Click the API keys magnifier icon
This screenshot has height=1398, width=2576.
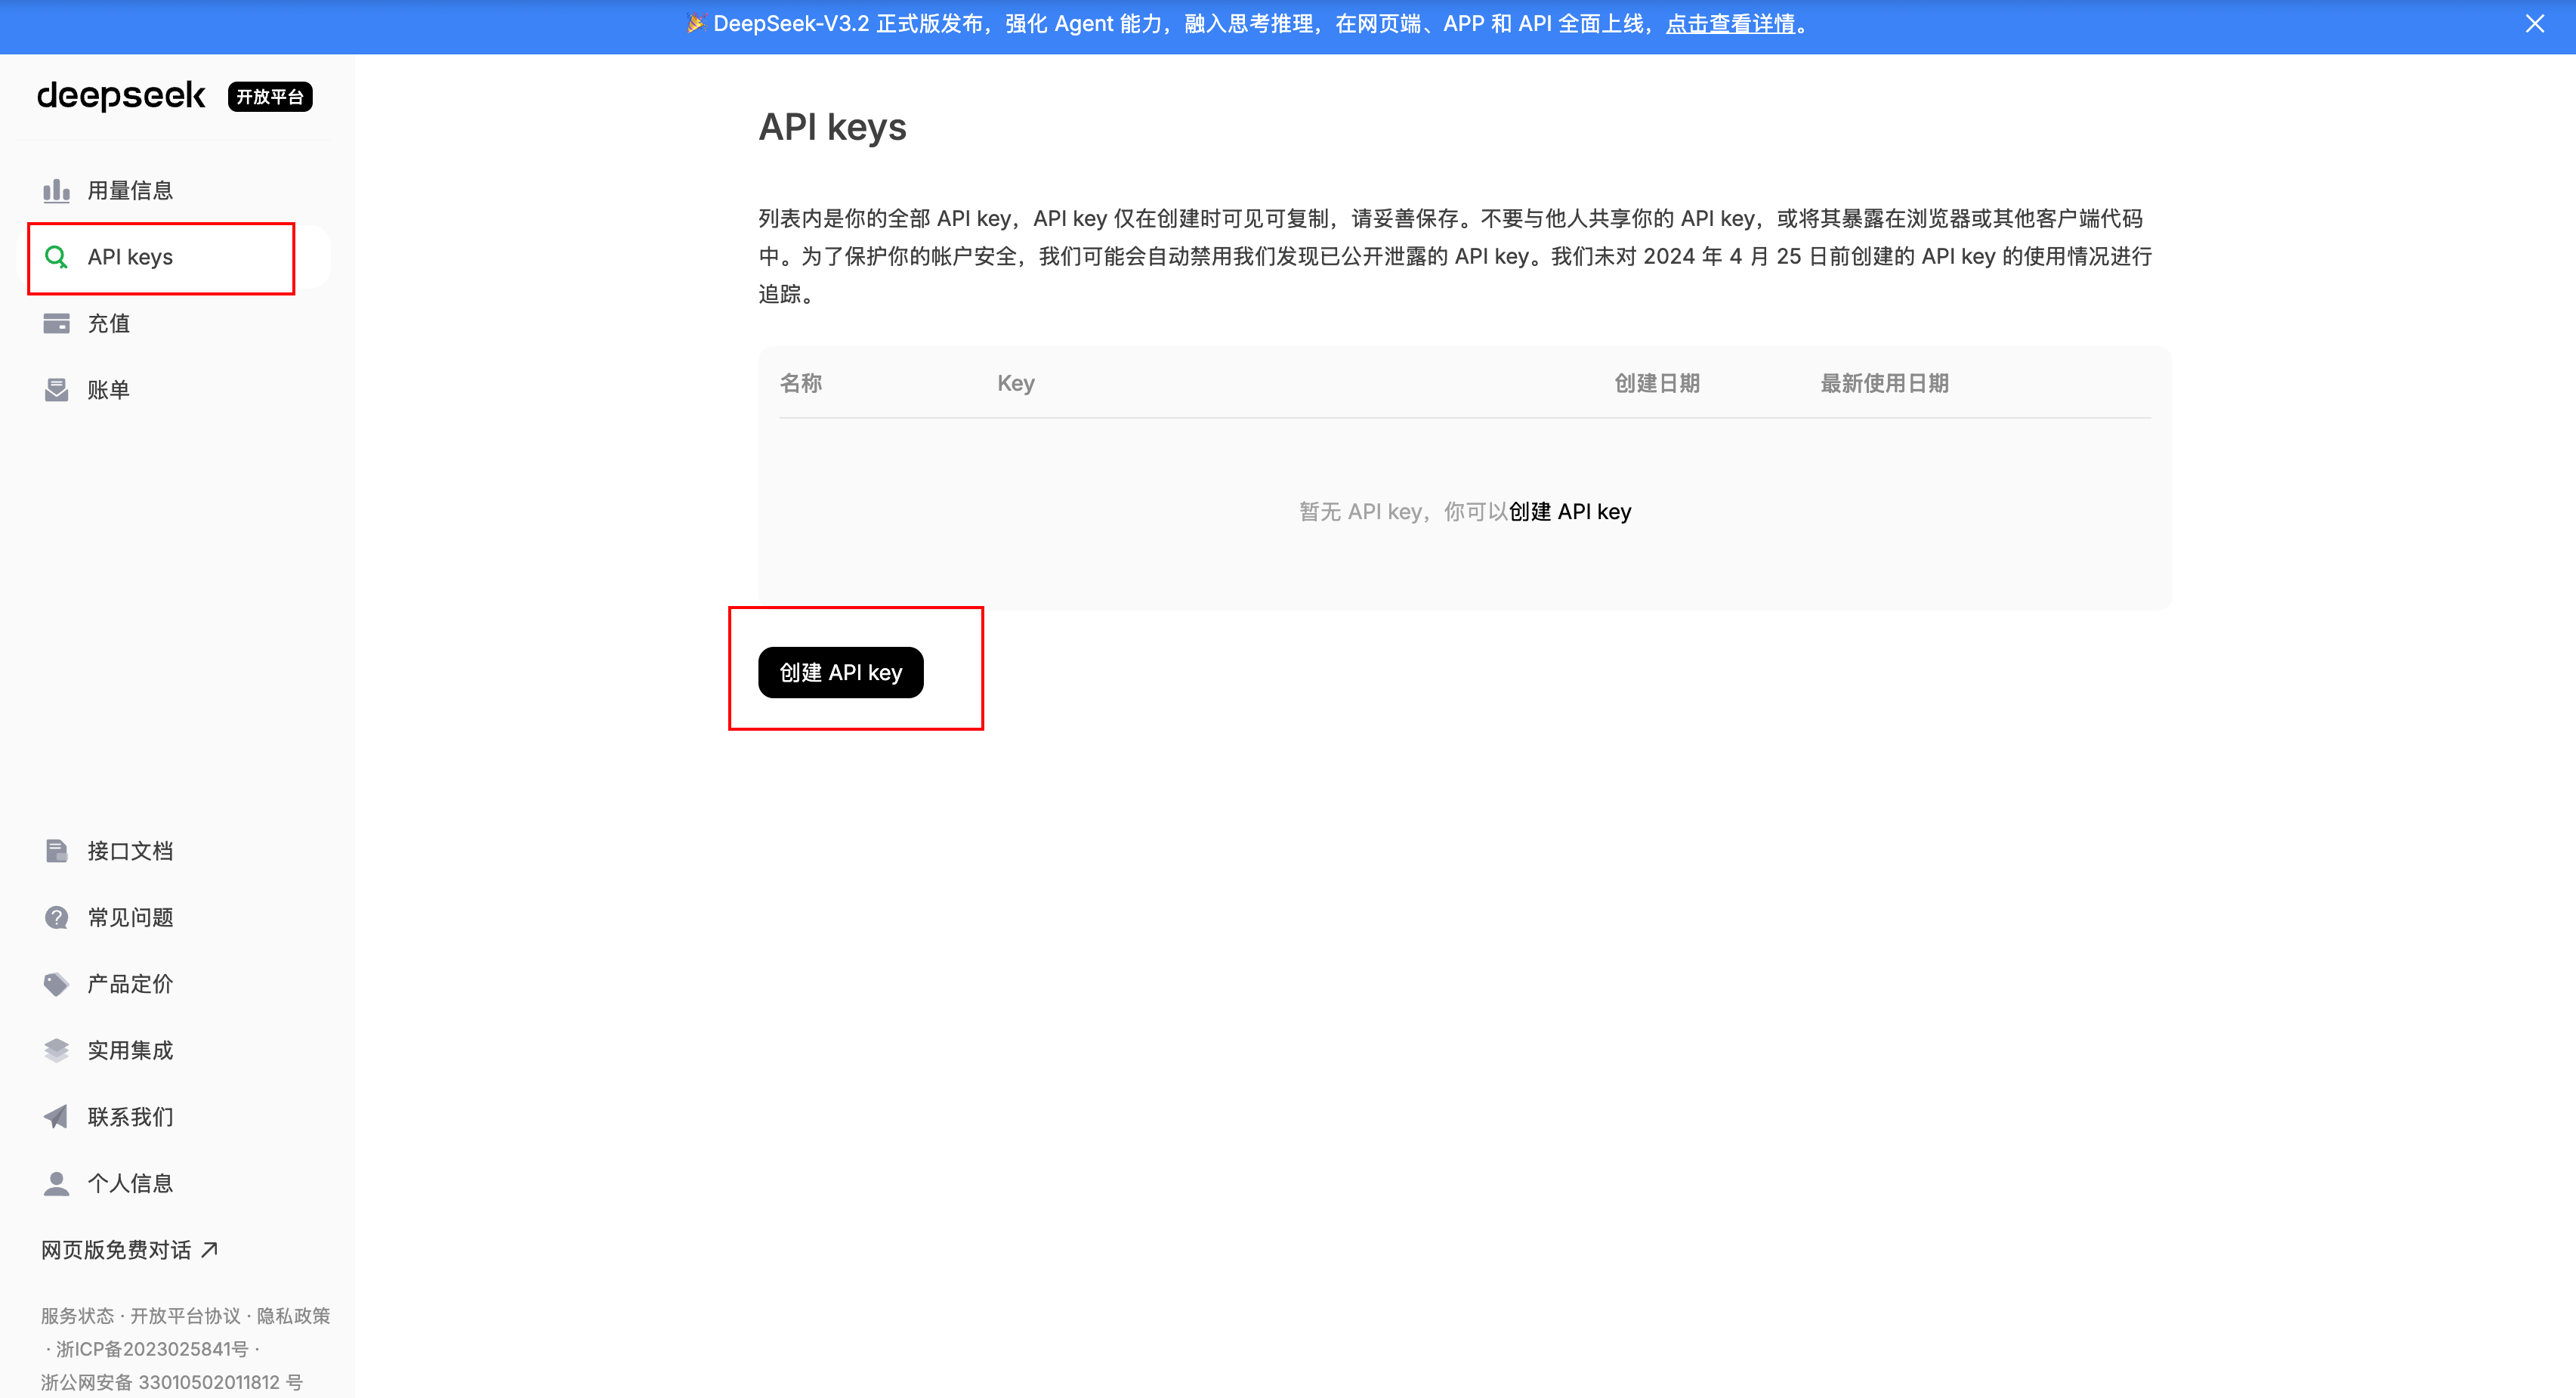pos(56,257)
